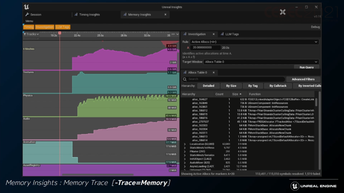Click the memory graph vertical scrollbar
This screenshot has width=344, height=193.
coord(178,61)
